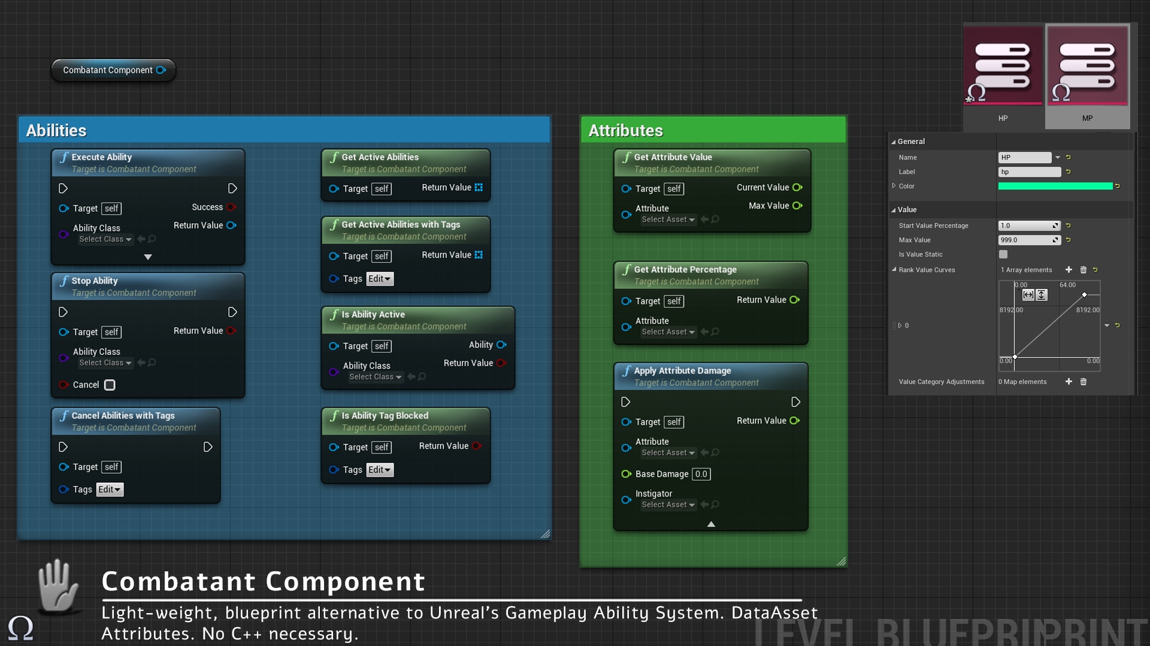1150x646 pixels.
Task: Click the Combatant Component variable output pin
Action: (161, 70)
